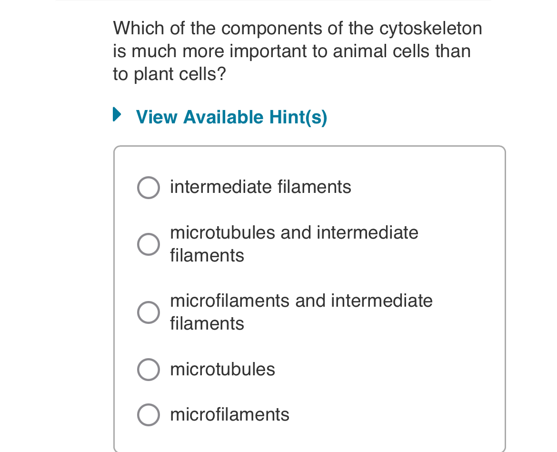Click the microfilaments answer text
The height and width of the screenshot is (452, 557).
tap(229, 414)
